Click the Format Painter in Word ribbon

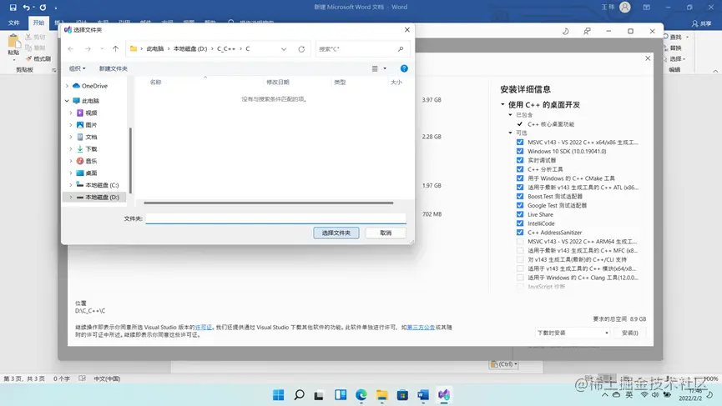pyautogui.click(x=38, y=59)
